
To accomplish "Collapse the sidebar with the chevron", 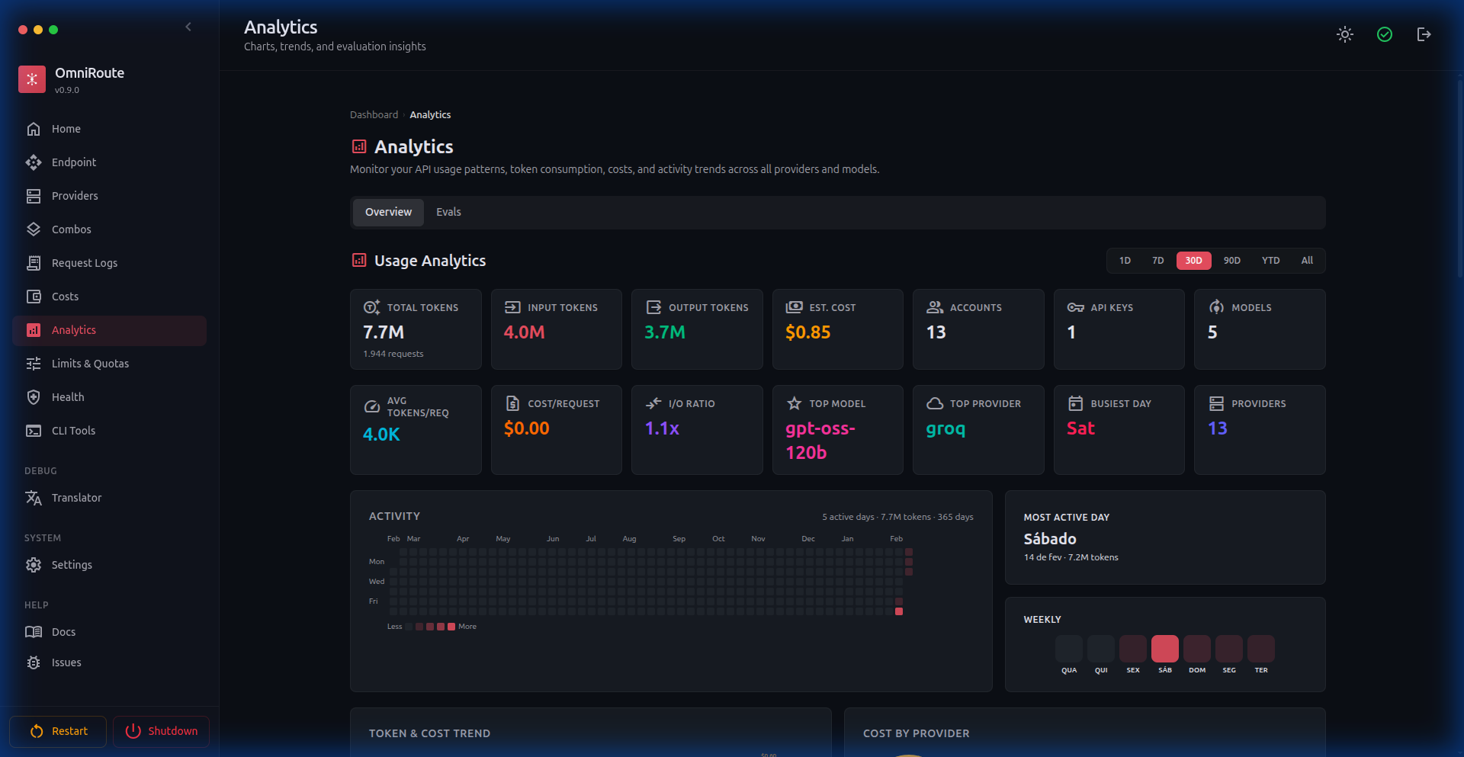I will pos(188,27).
